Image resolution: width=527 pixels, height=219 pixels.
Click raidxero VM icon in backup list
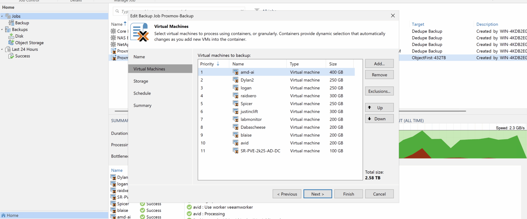tap(236, 96)
